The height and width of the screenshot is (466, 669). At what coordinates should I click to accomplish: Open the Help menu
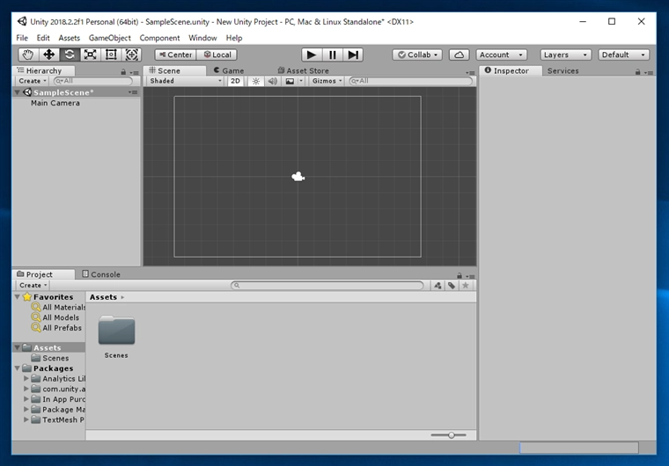(x=234, y=38)
